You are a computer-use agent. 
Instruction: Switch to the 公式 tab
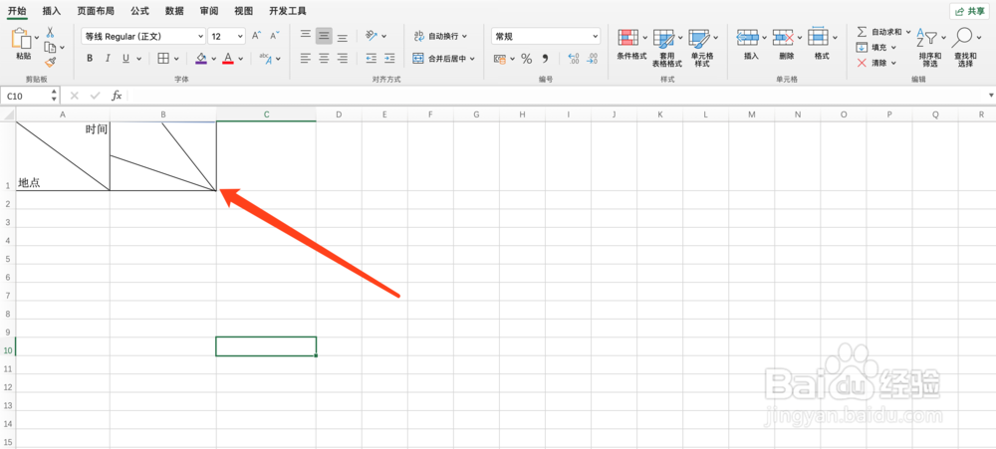coord(139,11)
